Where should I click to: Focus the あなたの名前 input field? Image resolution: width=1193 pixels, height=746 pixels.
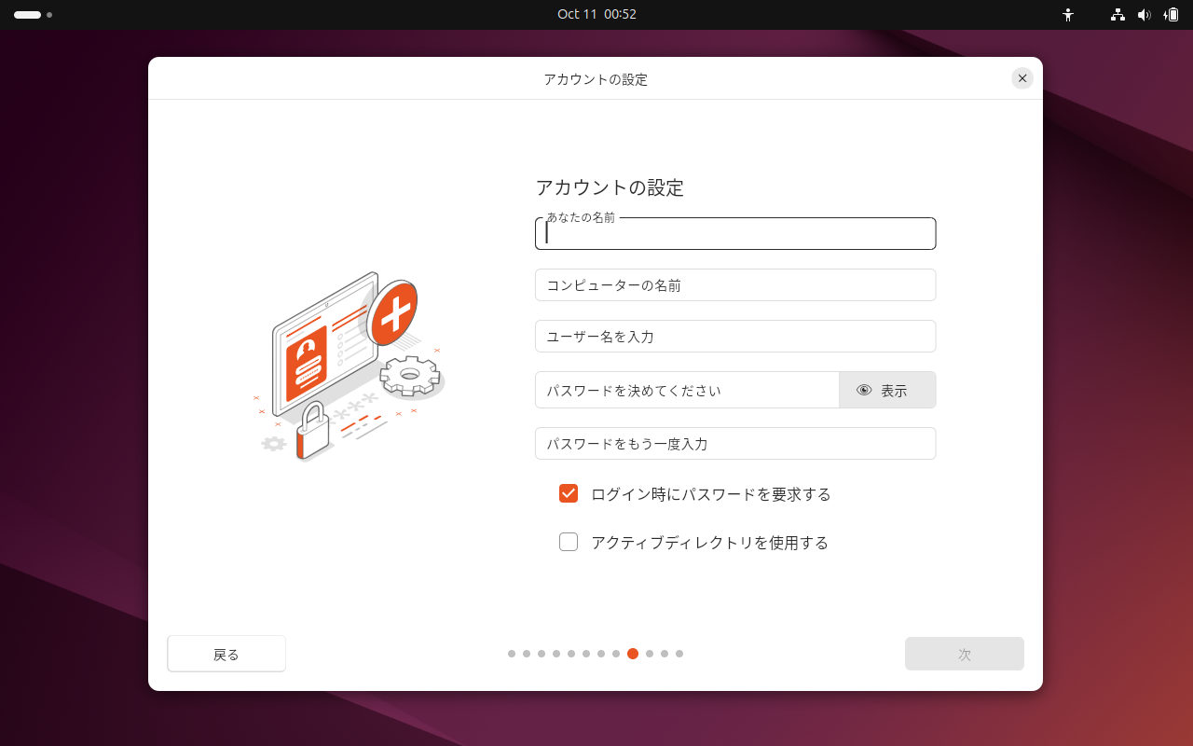(734, 235)
